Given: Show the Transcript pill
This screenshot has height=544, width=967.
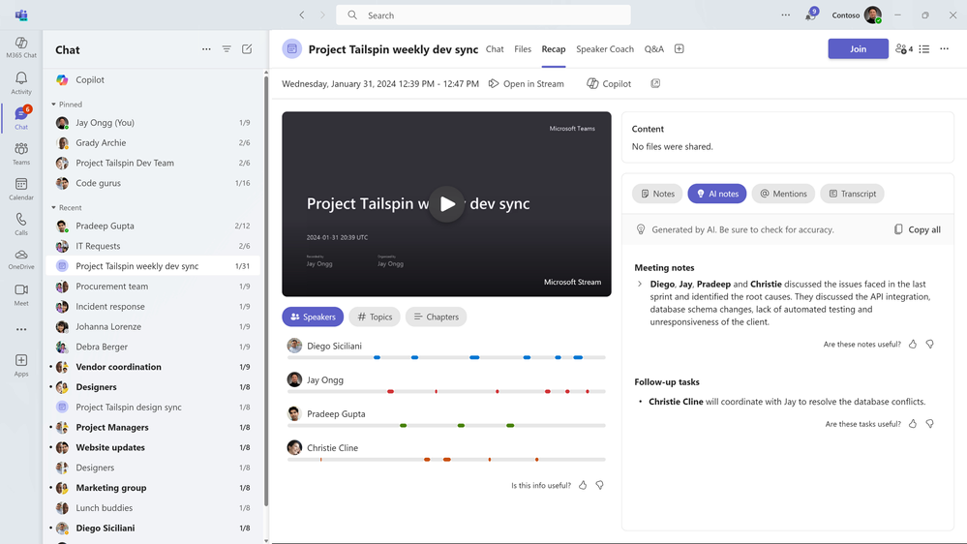Looking at the screenshot, I should point(852,194).
